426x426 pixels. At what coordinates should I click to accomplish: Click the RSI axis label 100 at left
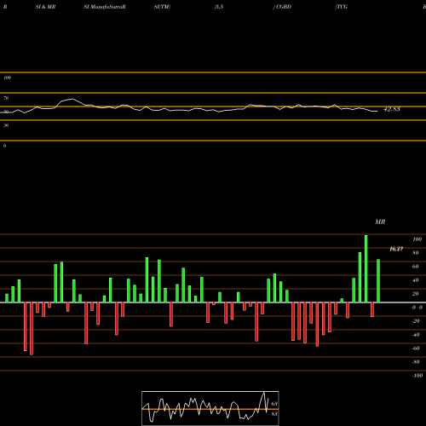(x=7, y=78)
